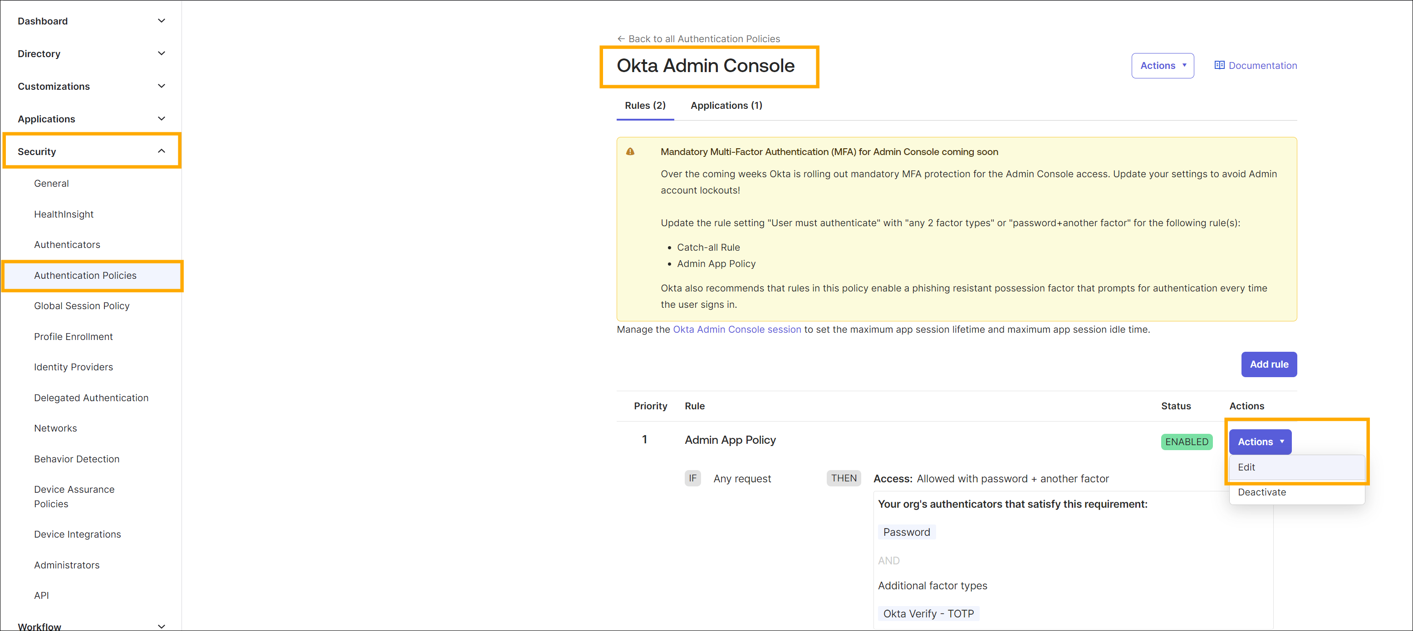Click the warning triangle in the MFA banner

pyautogui.click(x=631, y=152)
